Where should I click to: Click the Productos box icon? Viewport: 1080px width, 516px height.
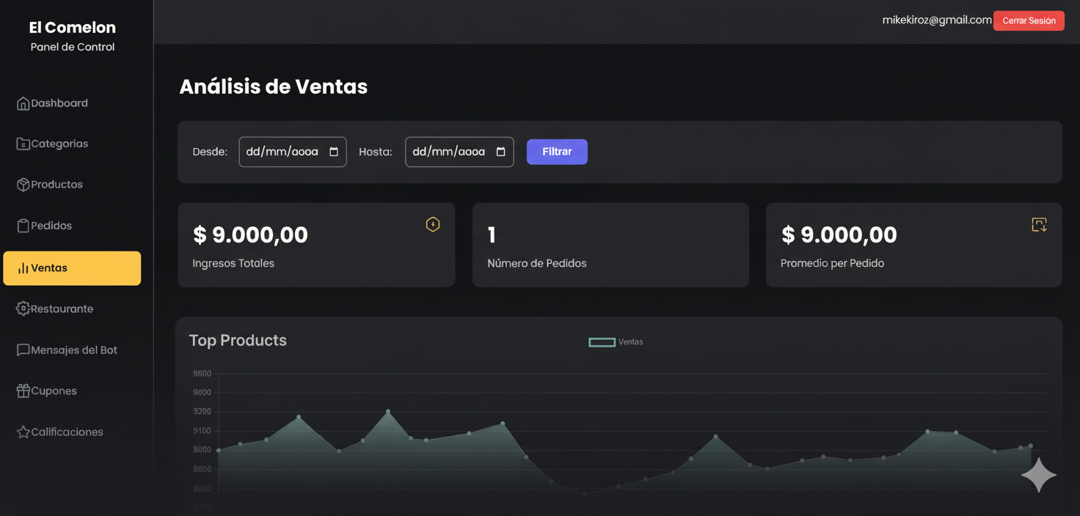23,185
